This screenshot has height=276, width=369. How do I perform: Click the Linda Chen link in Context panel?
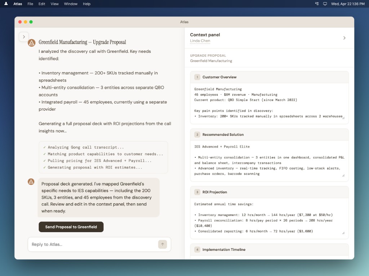(x=200, y=41)
